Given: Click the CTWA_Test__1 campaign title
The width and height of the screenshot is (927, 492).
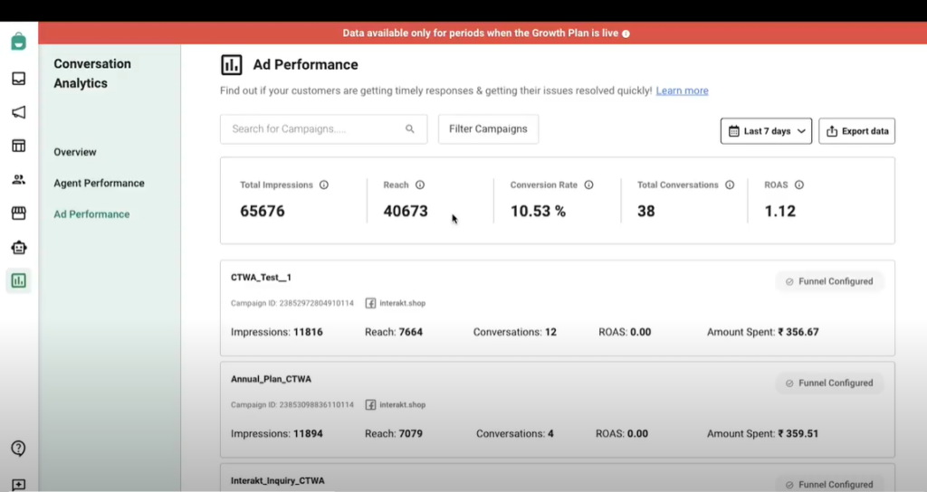Looking at the screenshot, I should tap(261, 277).
